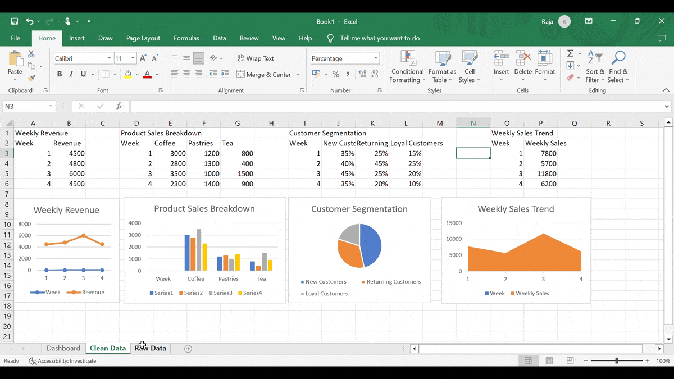Open the Calibri font name dropdown
This screenshot has width=674, height=379.
coord(109,58)
